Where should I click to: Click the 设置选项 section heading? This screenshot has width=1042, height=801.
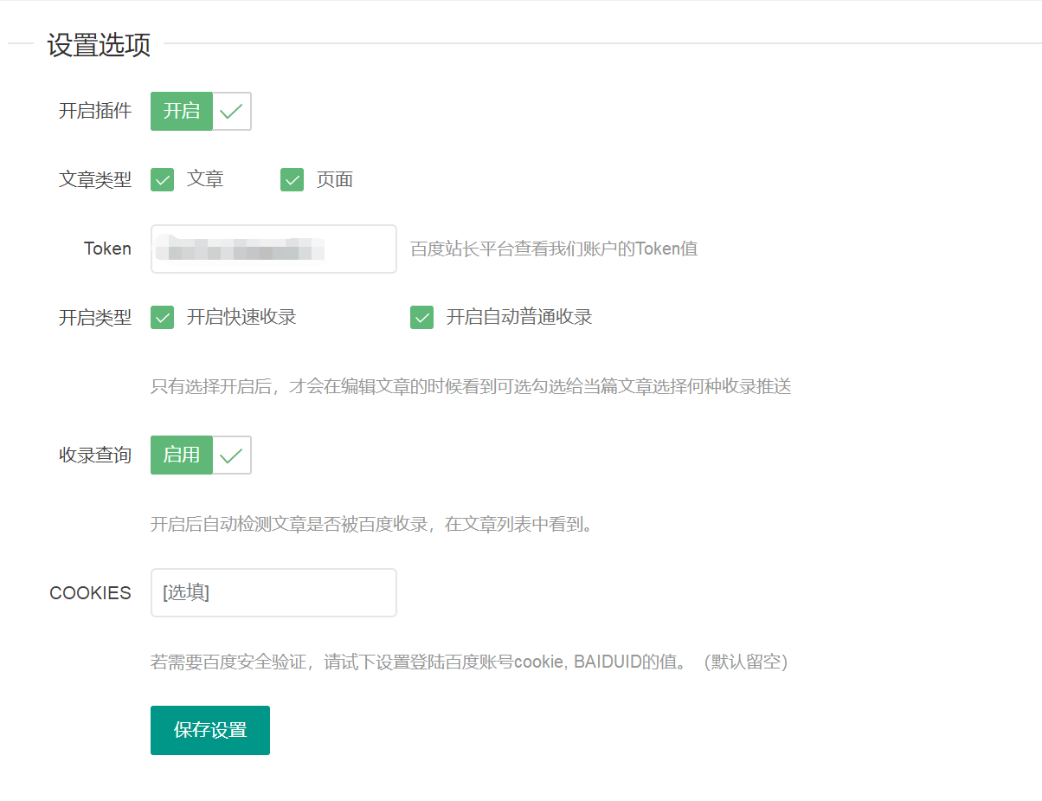pyautogui.click(x=99, y=45)
